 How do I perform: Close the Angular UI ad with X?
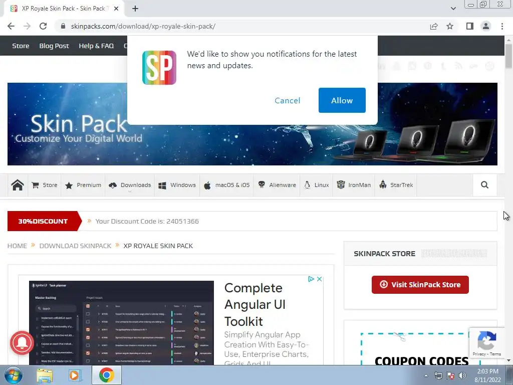click(319, 279)
